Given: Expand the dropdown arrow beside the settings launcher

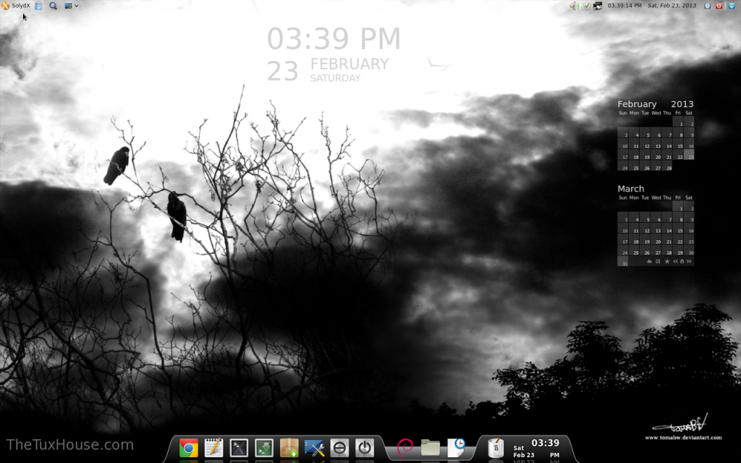Looking at the screenshot, I should pos(76,6).
